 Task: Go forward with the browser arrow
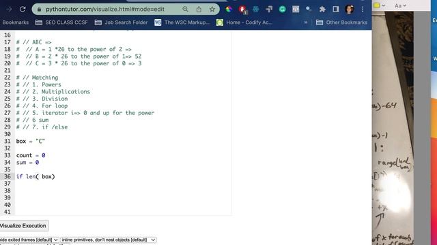coord(9,9)
